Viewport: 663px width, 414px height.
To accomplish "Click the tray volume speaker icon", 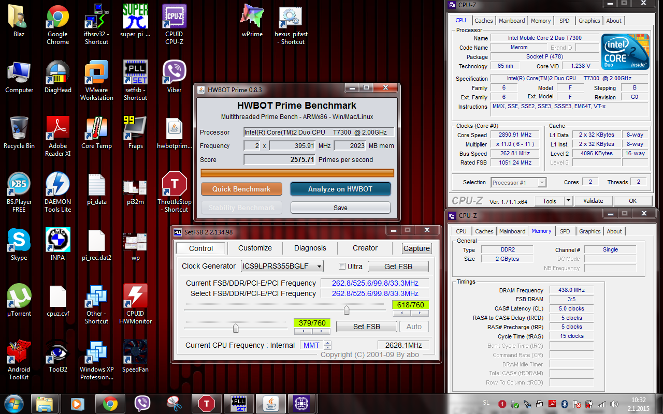I will click(613, 404).
